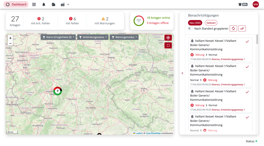Click the bell icon of the 04:19:25 notification
The height and width of the screenshot is (146, 264).
point(192,91)
